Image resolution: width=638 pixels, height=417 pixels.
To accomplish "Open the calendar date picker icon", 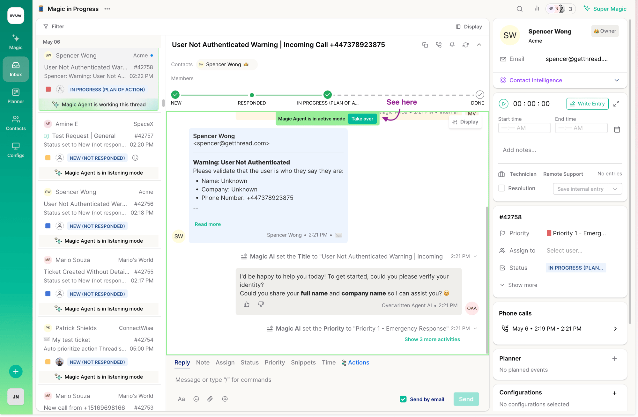I will pos(617,129).
